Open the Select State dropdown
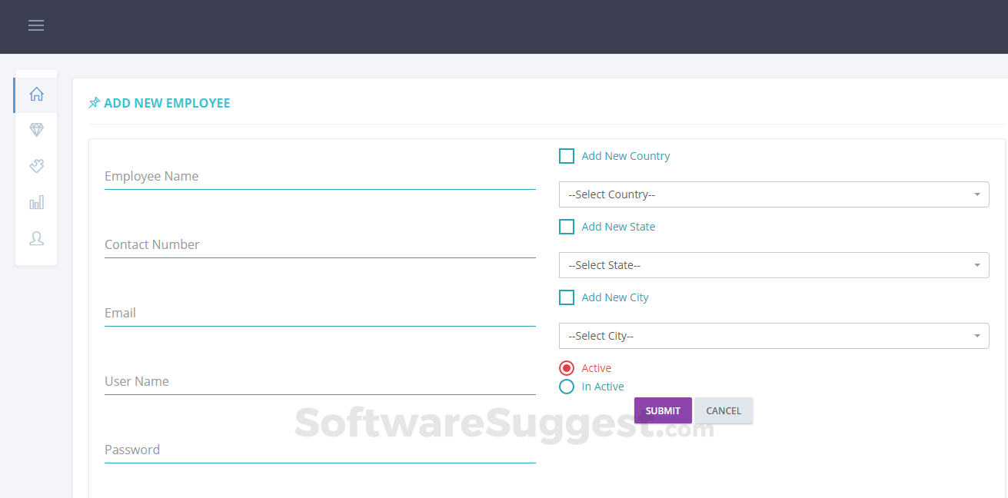This screenshot has width=1008, height=498. point(773,265)
